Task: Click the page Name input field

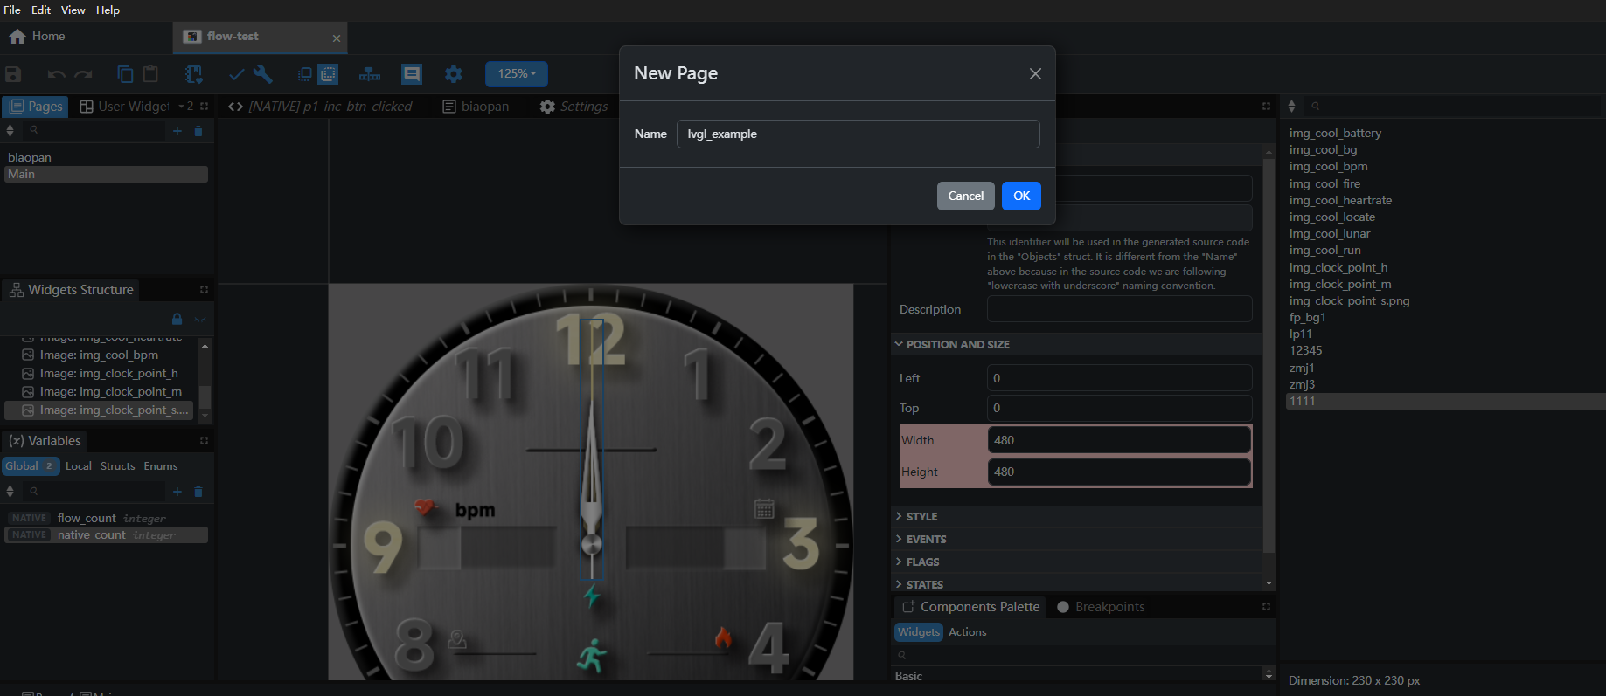Action: point(858,134)
